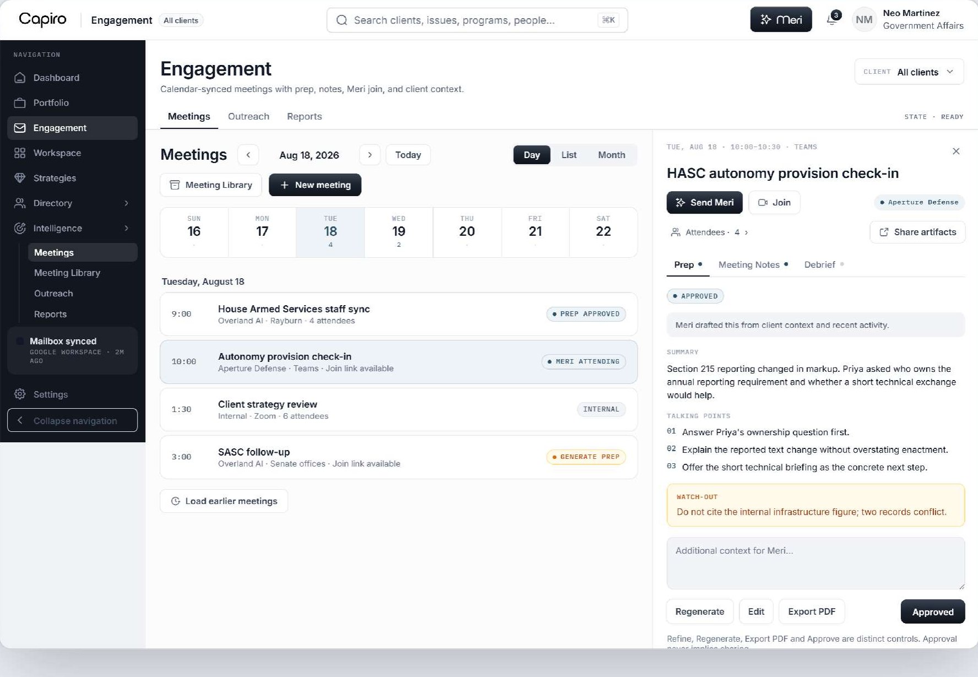Close the meeting detail panel
This screenshot has height=677, width=978.
tap(956, 151)
